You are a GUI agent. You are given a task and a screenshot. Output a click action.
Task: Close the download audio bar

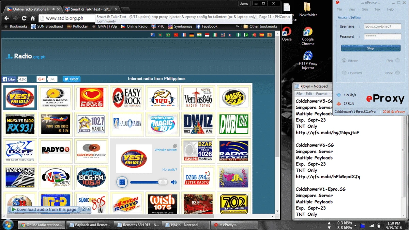[x=88, y=209]
